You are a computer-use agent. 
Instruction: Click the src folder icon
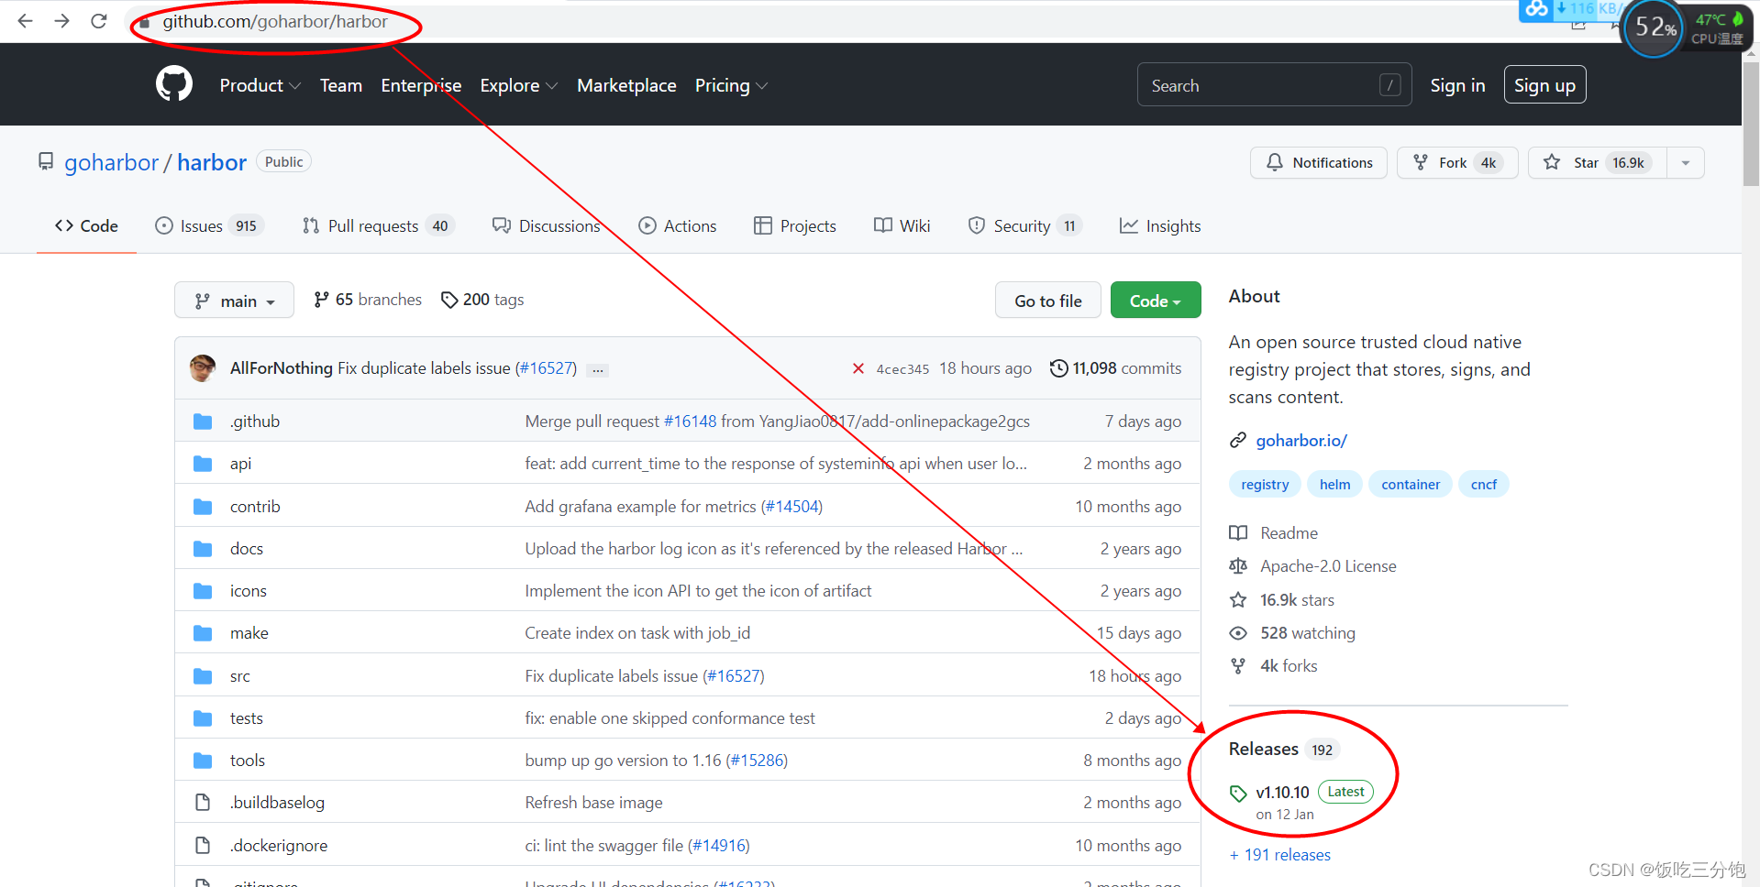click(x=203, y=676)
